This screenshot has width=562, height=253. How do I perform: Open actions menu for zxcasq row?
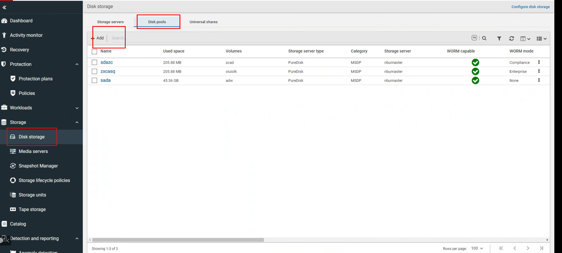[x=539, y=71]
